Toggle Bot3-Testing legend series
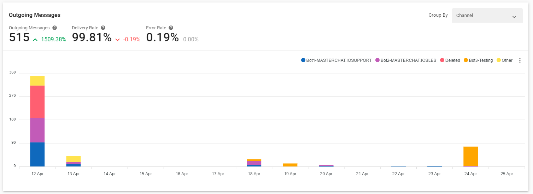The width and height of the screenshot is (533, 194). pyautogui.click(x=478, y=60)
